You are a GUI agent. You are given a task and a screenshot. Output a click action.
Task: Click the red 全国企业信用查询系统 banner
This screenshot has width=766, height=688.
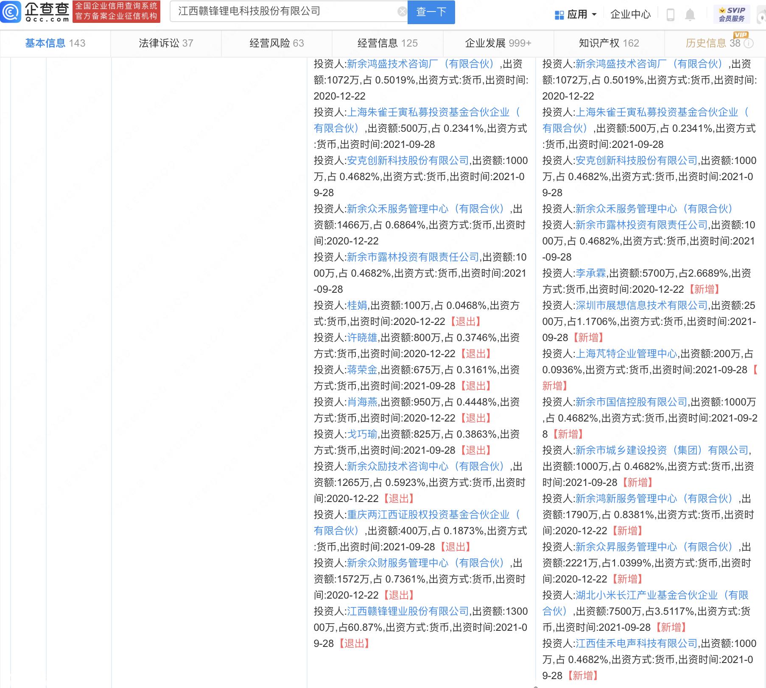(116, 11)
